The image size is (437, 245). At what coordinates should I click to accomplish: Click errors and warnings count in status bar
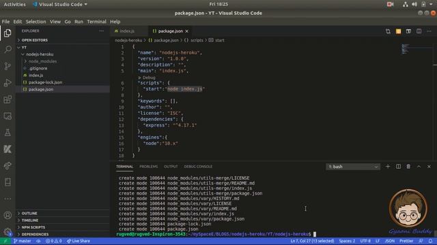point(54,241)
